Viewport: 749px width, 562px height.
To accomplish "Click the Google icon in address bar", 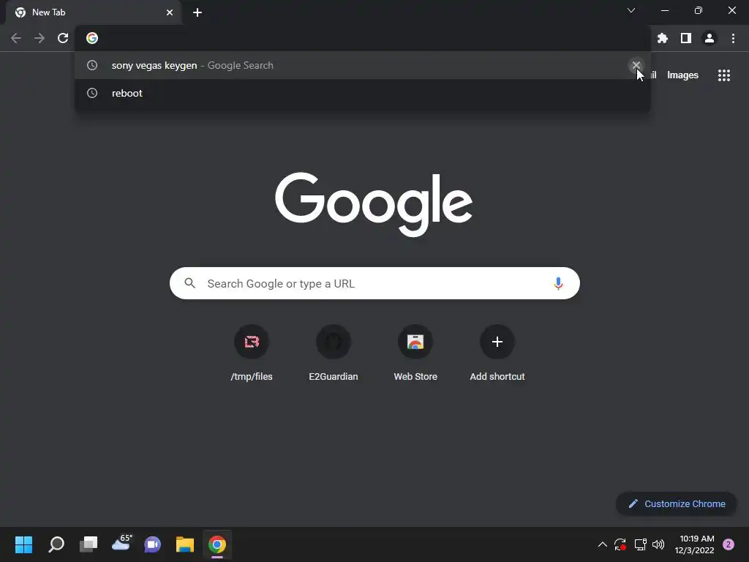I will coord(92,38).
